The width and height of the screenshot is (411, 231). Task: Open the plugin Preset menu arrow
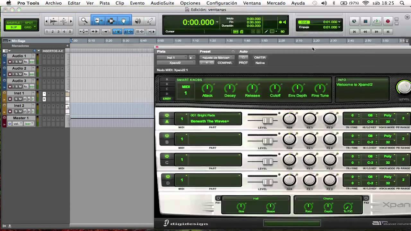233,52
